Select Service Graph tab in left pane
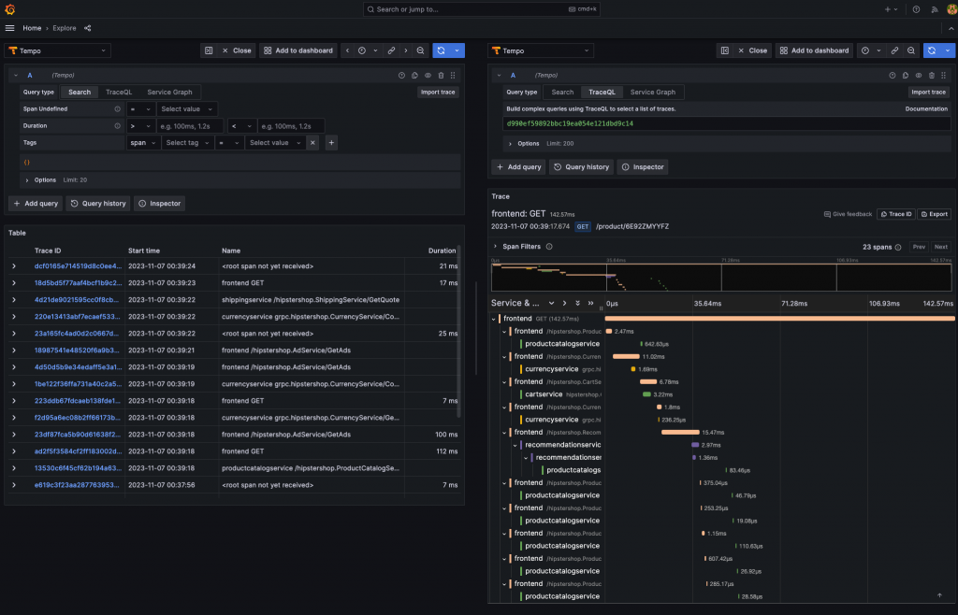Image resolution: width=958 pixels, height=615 pixels. click(x=169, y=93)
